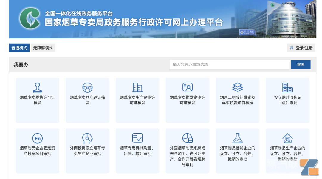This screenshot has width=322, height=179.
Task: Click inside the 输入我要办事项名称 search field
Action: pyautogui.click(x=230, y=64)
